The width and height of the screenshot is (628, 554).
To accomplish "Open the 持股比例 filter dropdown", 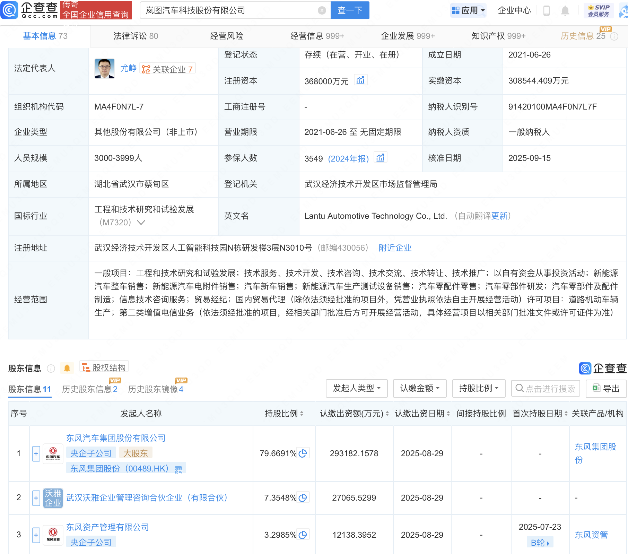I will click(478, 388).
